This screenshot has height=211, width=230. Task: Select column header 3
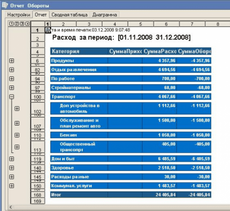click(x=89, y=24)
